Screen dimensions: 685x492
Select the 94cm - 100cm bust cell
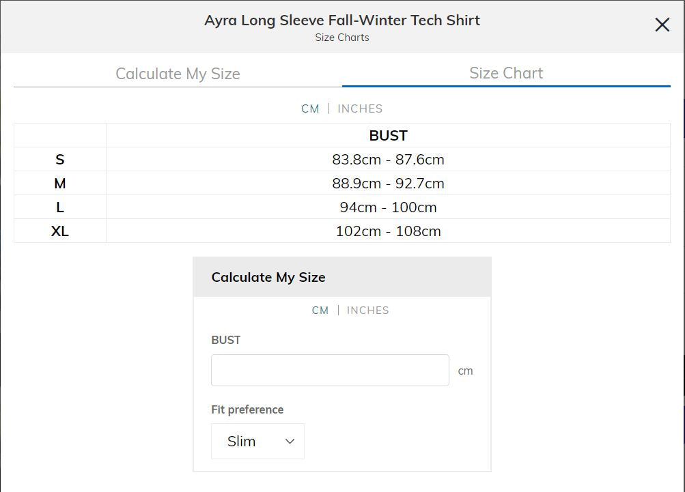click(388, 207)
